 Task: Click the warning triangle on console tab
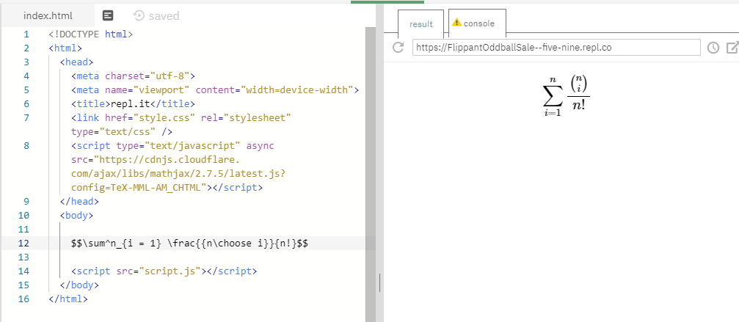(x=456, y=23)
